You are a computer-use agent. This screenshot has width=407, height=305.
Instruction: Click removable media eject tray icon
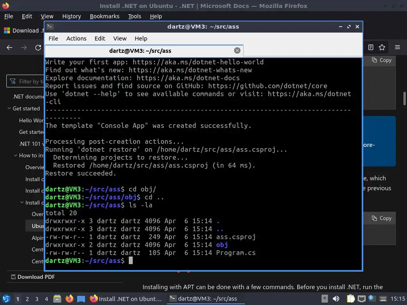(324, 299)
